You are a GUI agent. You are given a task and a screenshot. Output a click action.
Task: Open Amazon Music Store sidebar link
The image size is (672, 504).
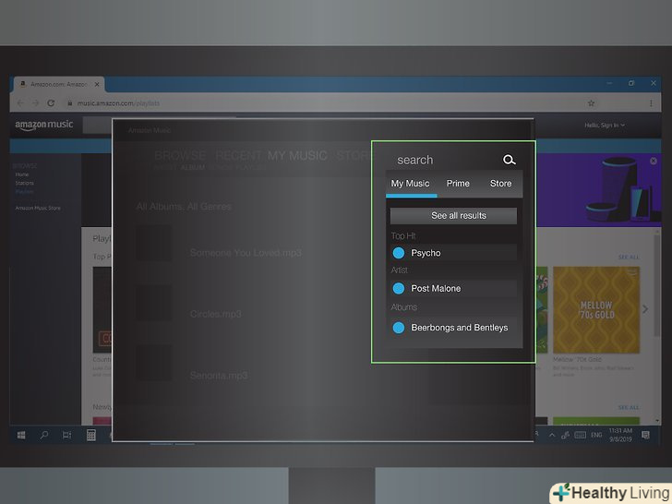click(38, 208)
